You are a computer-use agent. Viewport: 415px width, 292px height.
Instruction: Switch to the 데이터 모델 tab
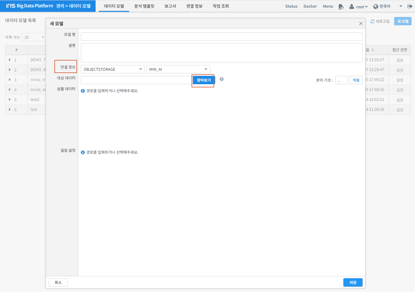[114, 6]
